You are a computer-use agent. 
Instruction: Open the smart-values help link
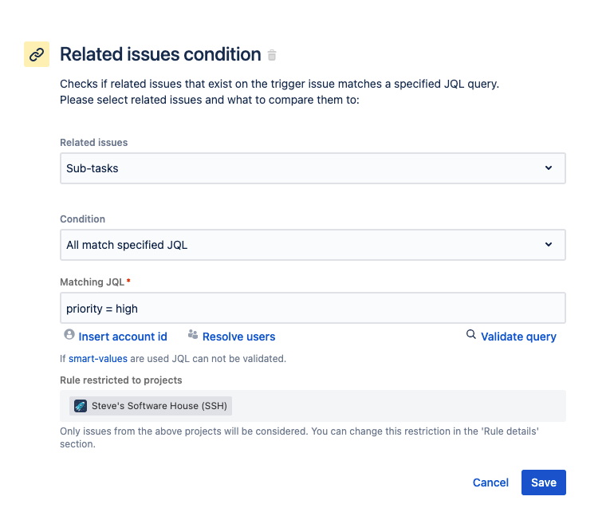point(98,359)
